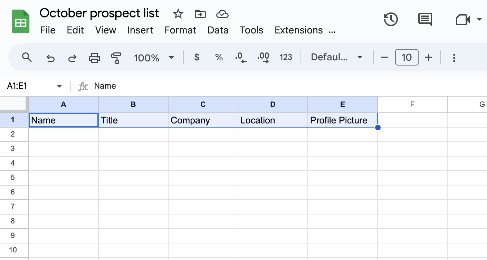The width and height of the screenshot is (487, 260).
Task: Undo the last action
Action: 50,58
